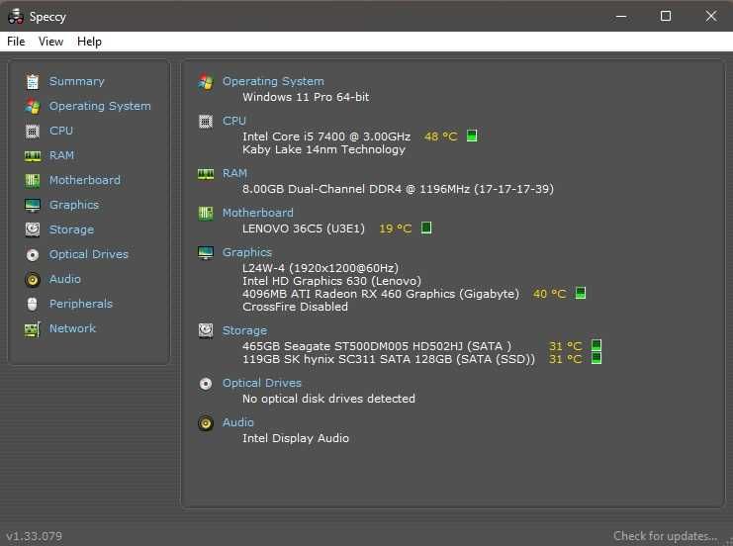Click the Audio speaker icon in summary pane
The image size is (733, 546).
205,423
